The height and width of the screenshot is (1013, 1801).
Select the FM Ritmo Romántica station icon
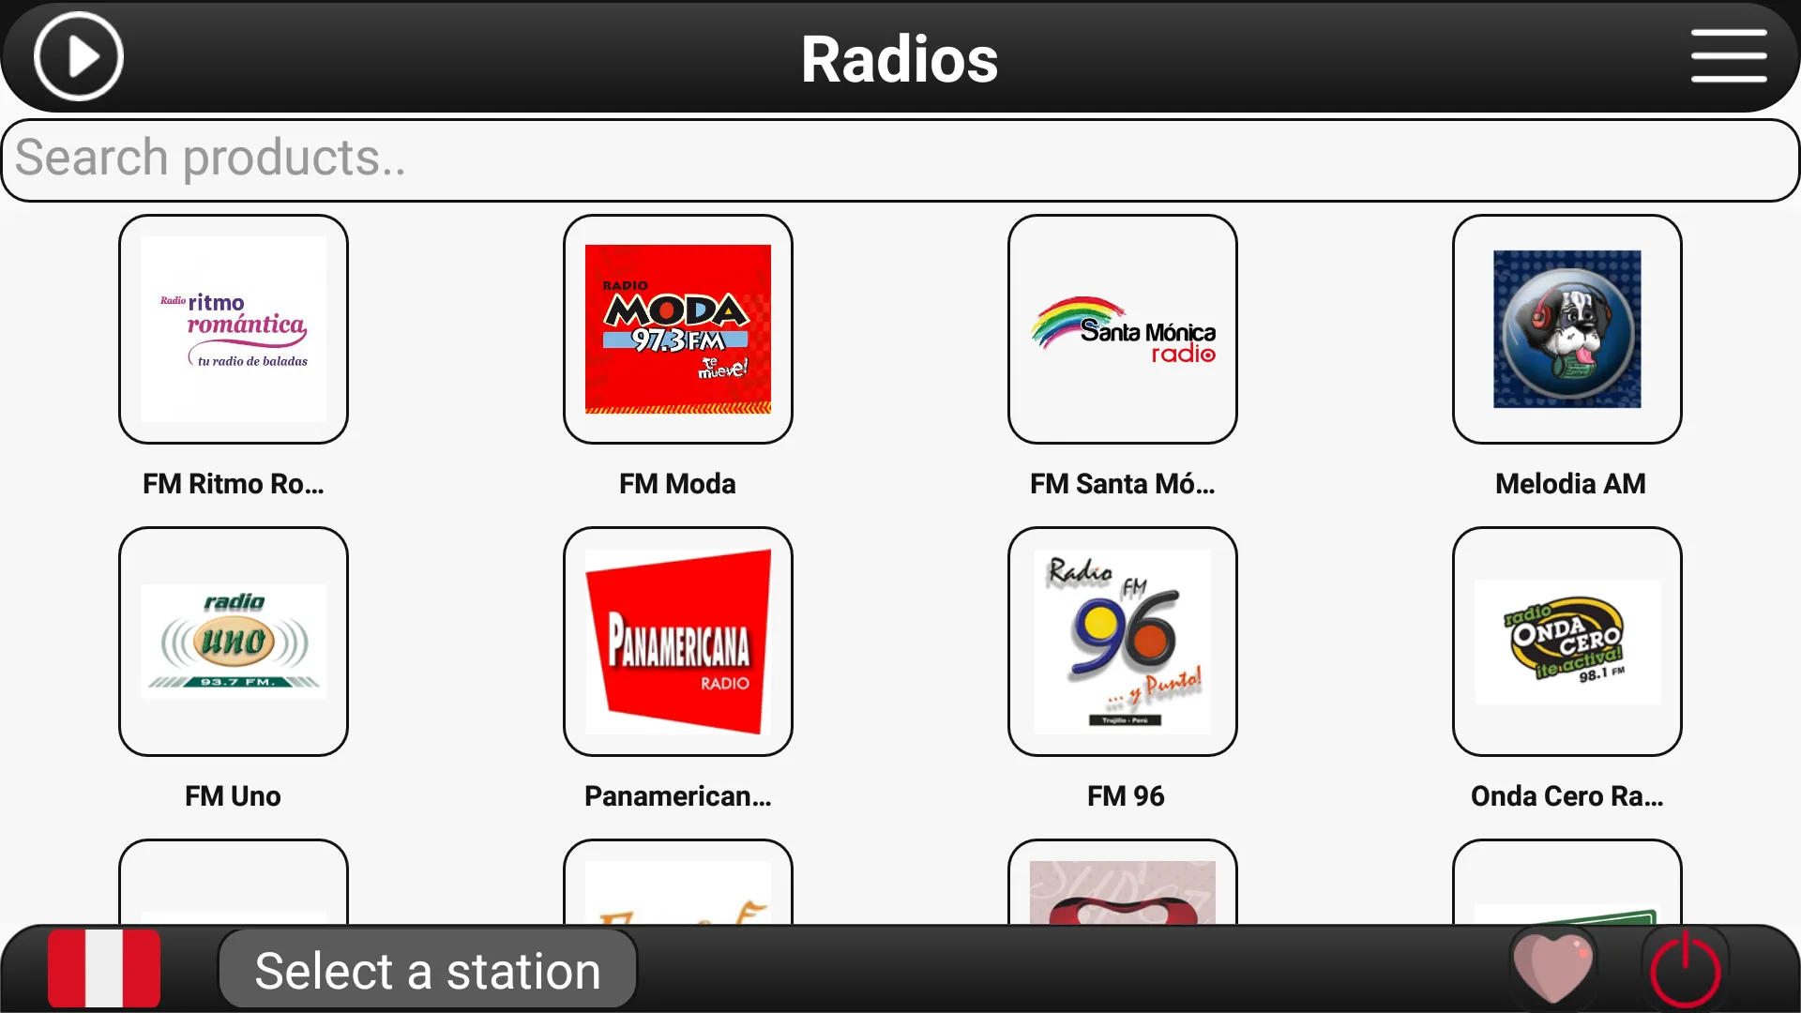point(234,326)
